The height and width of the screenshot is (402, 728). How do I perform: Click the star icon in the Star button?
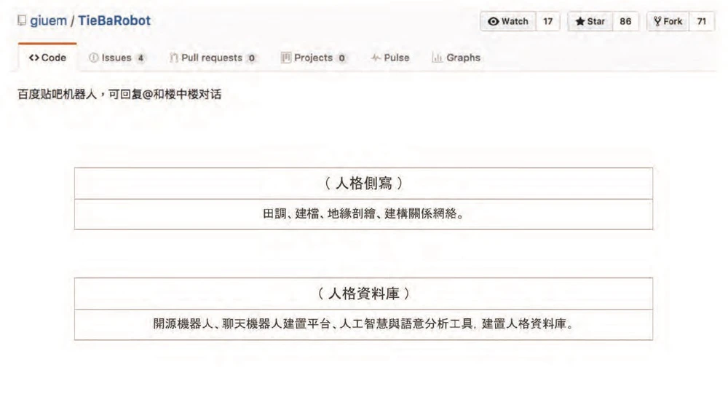tap(579, 22)
